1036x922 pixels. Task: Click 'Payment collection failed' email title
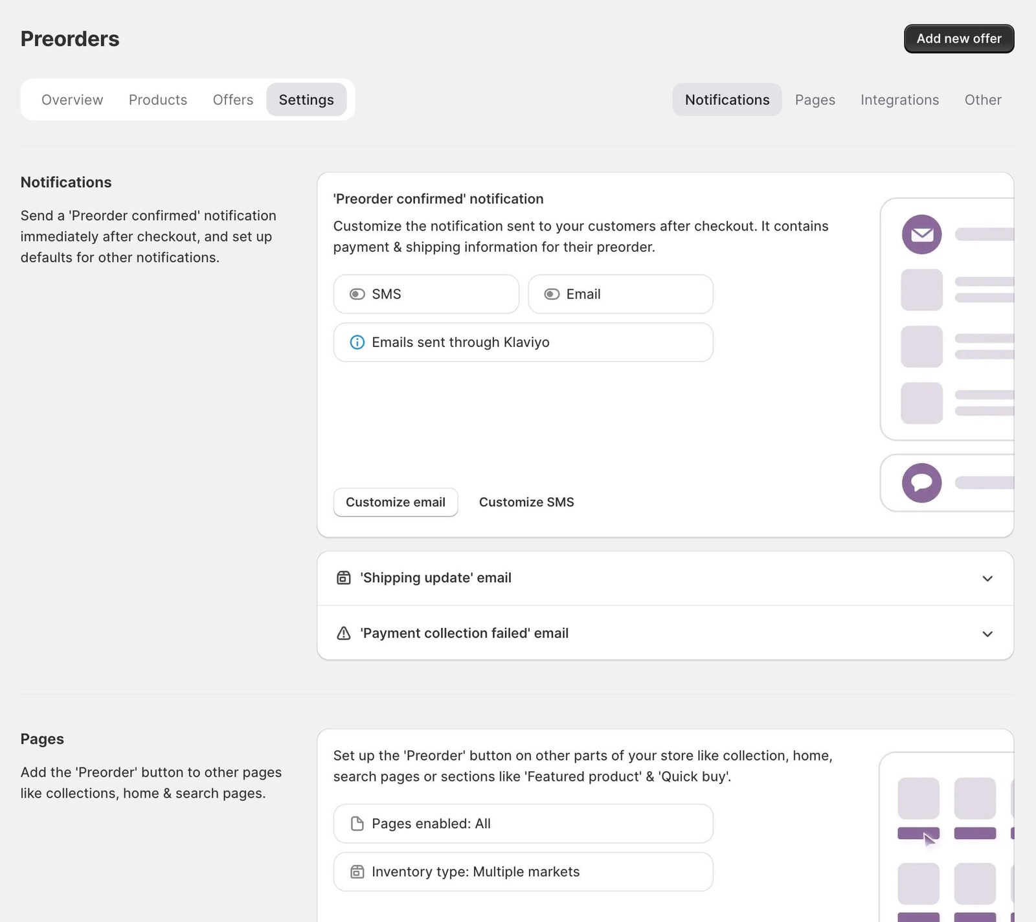coord(464,633)
